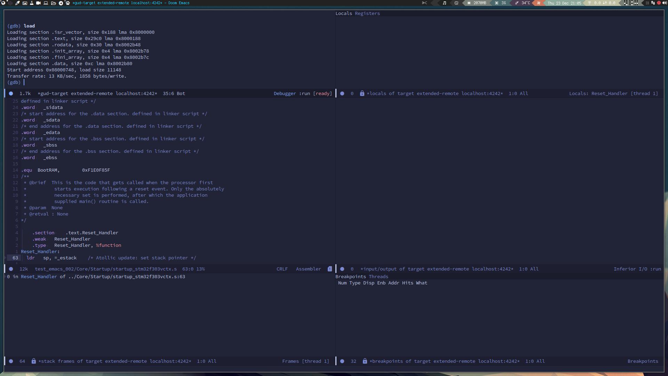
Task: Select the eyedropper workspace icon
Action: (17, 3)
